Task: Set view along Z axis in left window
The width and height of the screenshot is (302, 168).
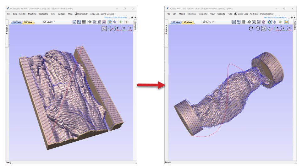Action: [x=117, y=29]
